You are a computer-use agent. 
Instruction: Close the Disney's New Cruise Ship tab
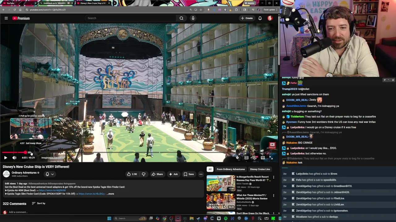click(109, 3)
